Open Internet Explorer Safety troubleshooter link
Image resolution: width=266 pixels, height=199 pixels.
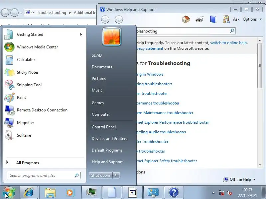[x=167, y=161]
